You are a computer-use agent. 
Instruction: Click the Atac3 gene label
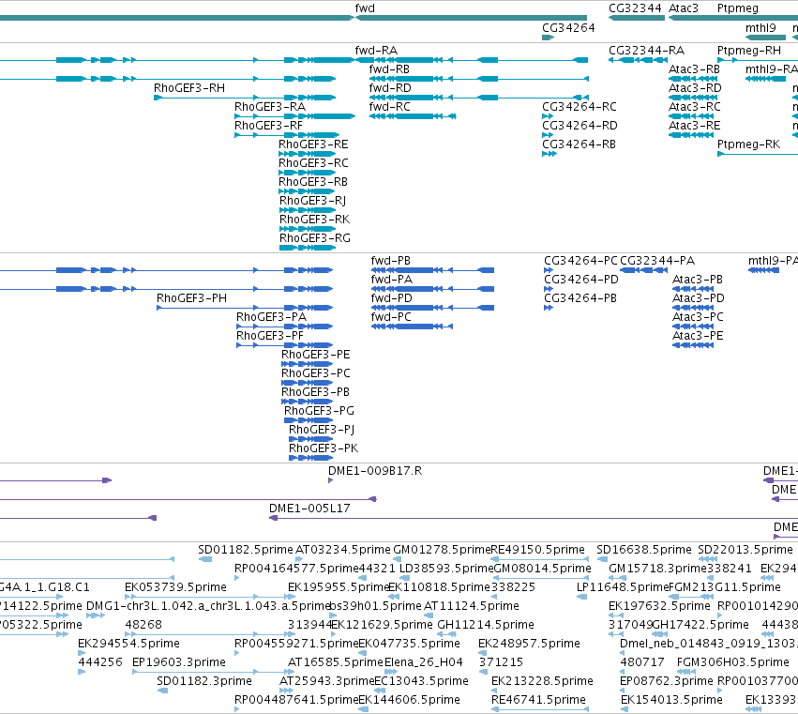(684, 8)
